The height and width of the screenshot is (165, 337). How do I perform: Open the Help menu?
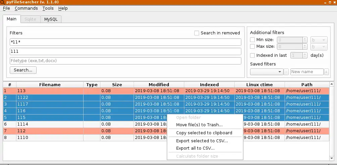point(63,8)
